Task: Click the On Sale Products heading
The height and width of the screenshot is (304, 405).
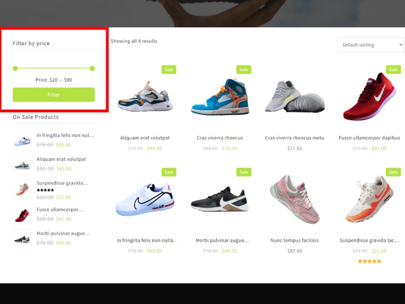Action: tap(35, 117)
